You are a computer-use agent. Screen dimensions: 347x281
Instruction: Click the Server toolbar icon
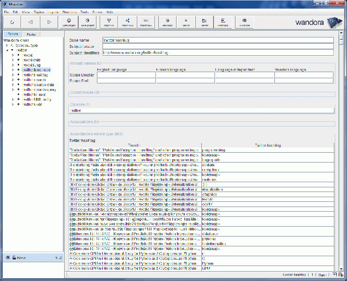tap(205, 22)
